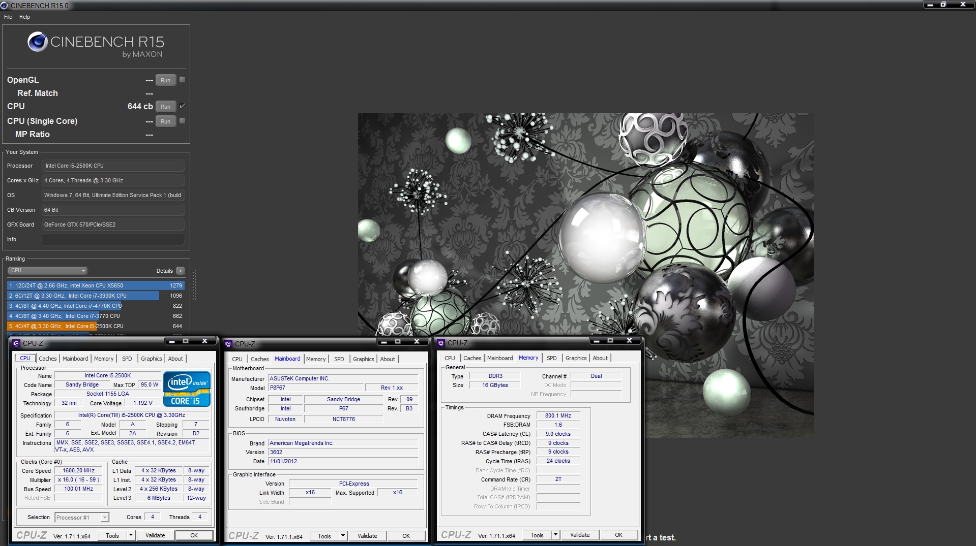
Task: Select ranking row i7-3930K scoring 1096
Action: (96, 296)
